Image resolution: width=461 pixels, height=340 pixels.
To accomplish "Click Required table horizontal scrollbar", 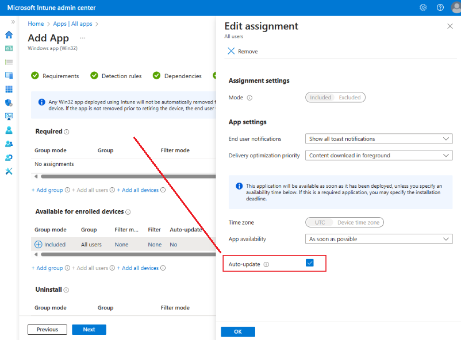I will [x=128, y=176].
